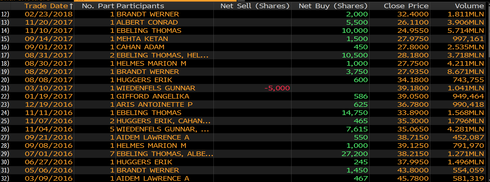The height and width of the screenshot is (182, 490).
Task: Expand participants EBELING THOMAS, HEL...
Action: (x=162, y=55)
